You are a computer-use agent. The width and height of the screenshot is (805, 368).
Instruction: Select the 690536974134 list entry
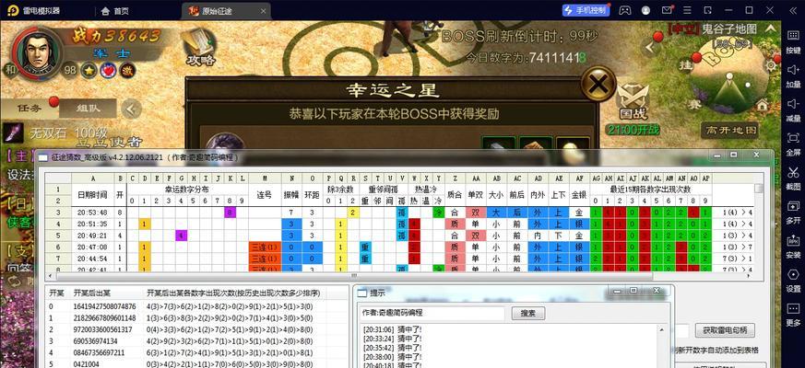98,342
